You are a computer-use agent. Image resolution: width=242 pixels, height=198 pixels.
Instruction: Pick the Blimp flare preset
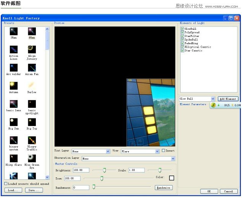(14, 158)
